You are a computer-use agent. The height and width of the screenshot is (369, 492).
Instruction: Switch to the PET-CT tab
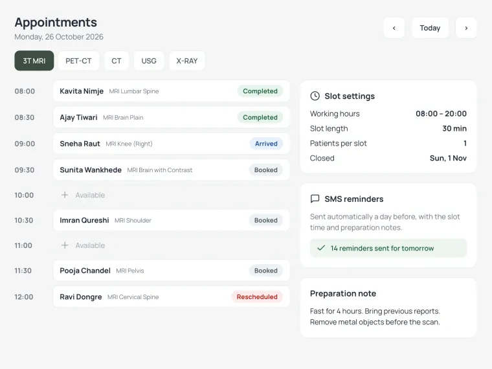[78, 61]
